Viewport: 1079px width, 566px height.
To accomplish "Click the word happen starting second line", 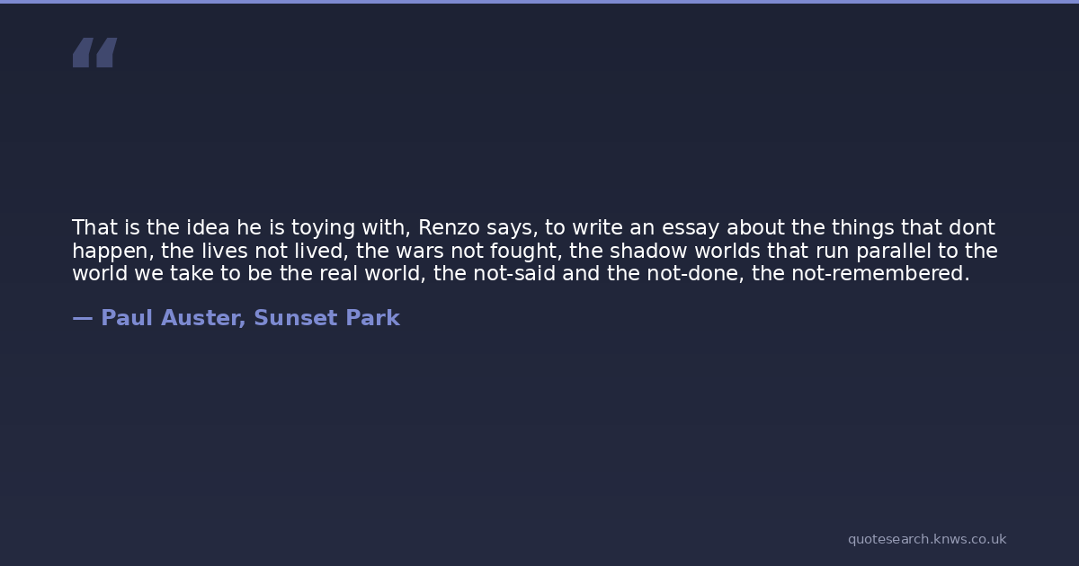I will 110,251.
